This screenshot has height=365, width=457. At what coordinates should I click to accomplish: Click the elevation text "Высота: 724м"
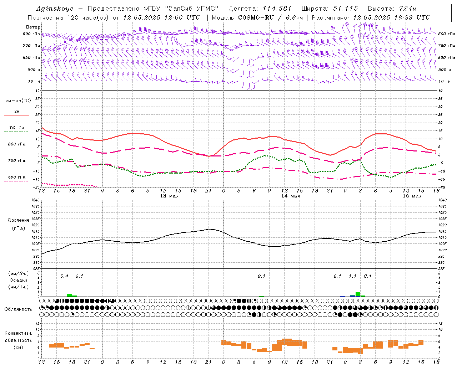tap(392, 9)
